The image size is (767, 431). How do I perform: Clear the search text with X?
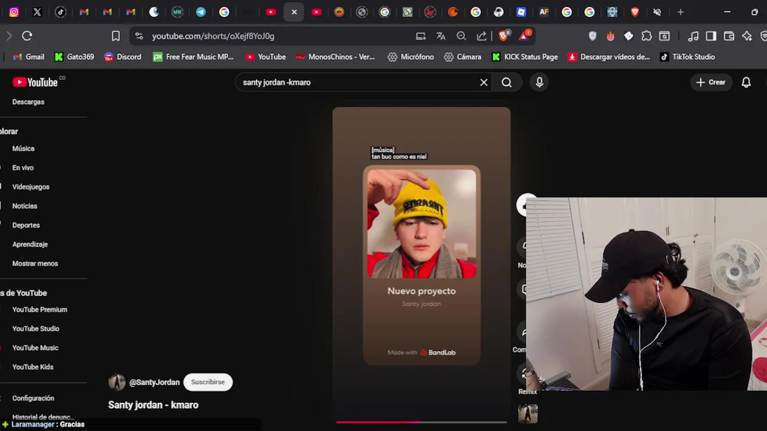484,83
